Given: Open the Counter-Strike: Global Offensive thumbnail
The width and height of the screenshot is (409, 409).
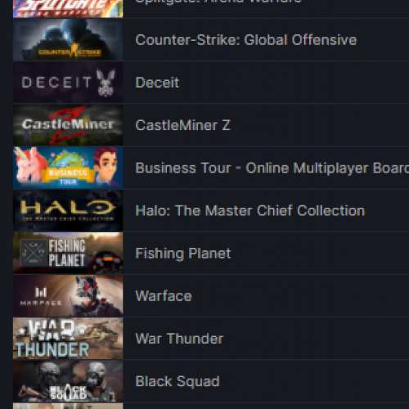Looking at the screenshot, I should 68,40.
